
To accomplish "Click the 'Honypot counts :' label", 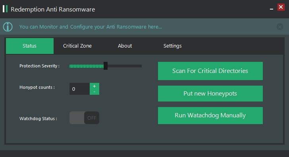I will click(37, 87).
